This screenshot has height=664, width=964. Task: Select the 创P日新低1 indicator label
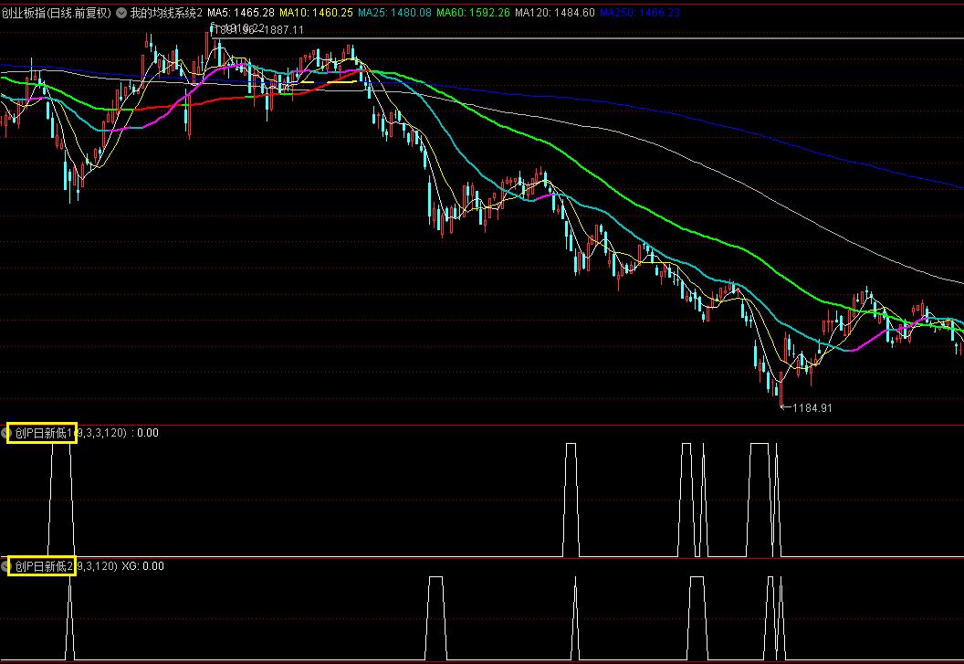point(42,433)
